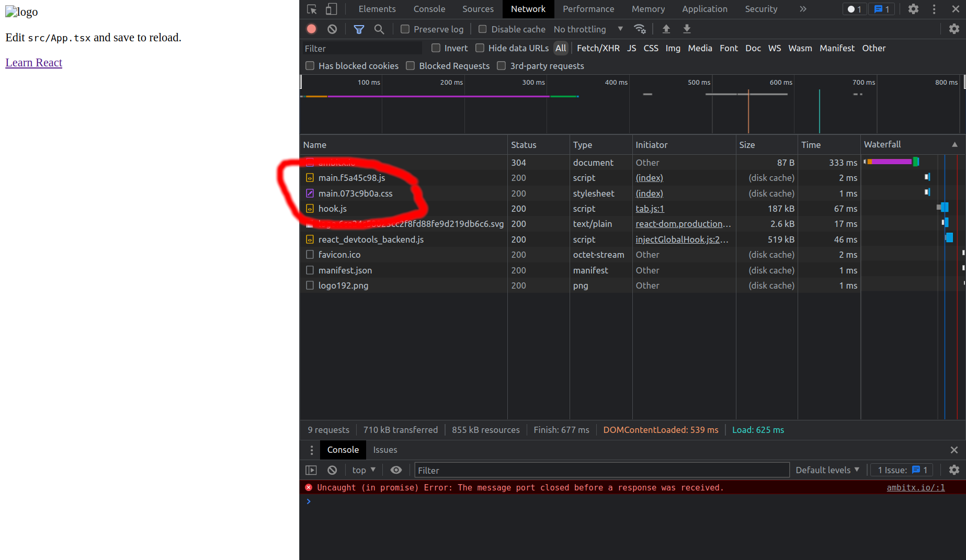This screenshot has width=966, height=560.
Task: Stop recording the network log
Action: click(x=311, y=29)
